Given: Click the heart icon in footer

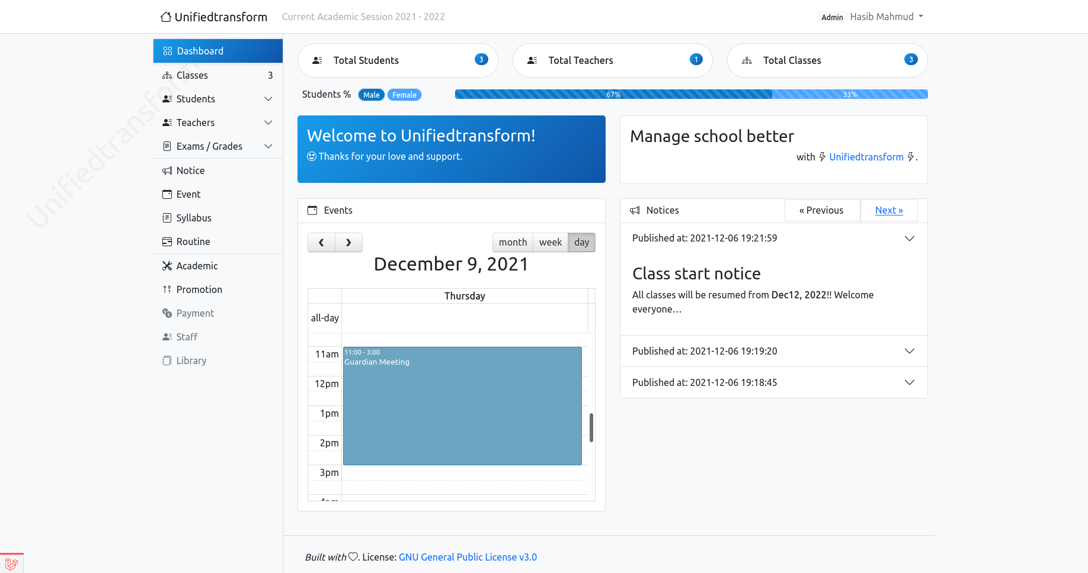Looking at the screenshot, I should [x=353, y=556].
